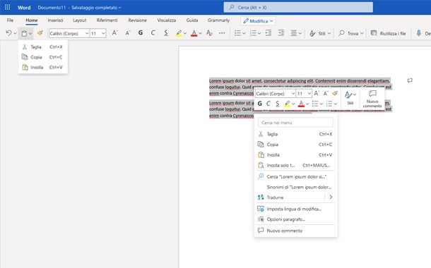
Task: Click Cerca "Lorem ipsum dolor si..." entry
Action: 295,177
